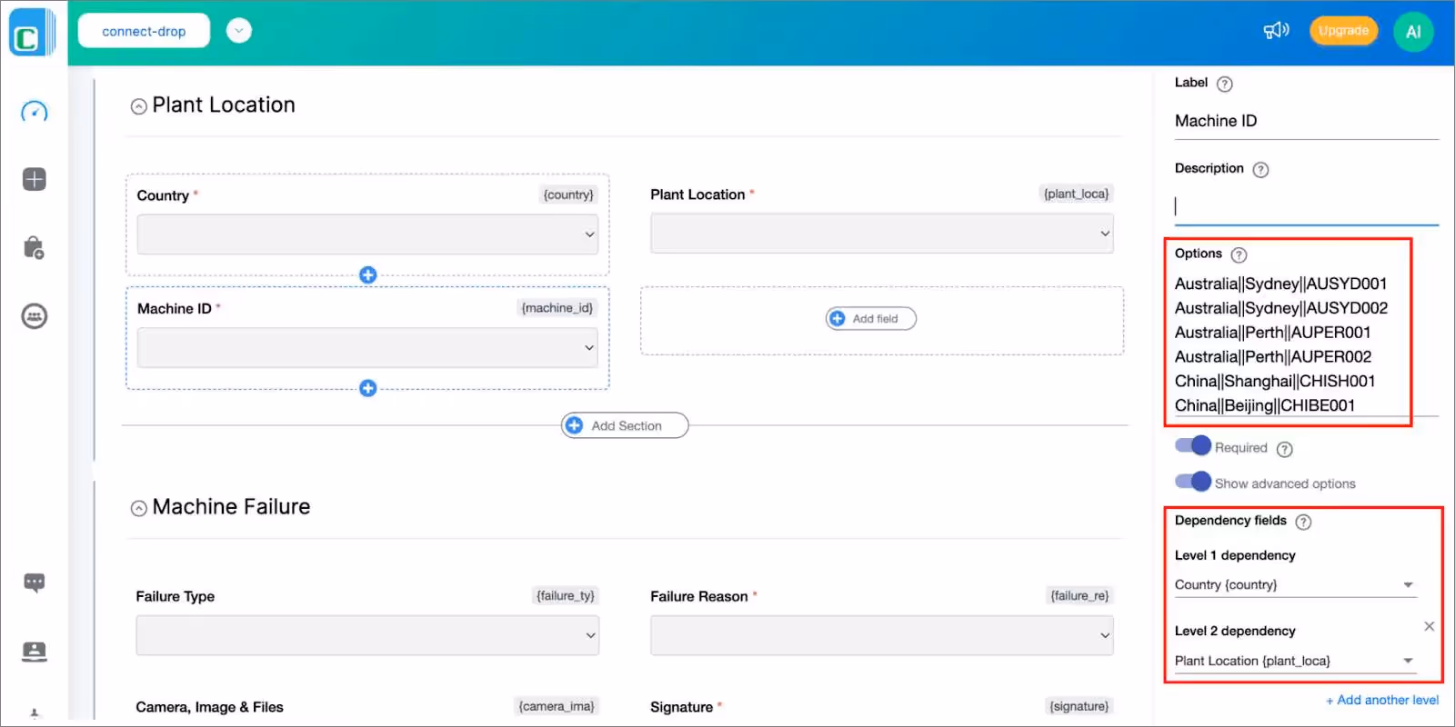Click the {camera_ima} variable tag
The image size is (1455, 727).
557,706
